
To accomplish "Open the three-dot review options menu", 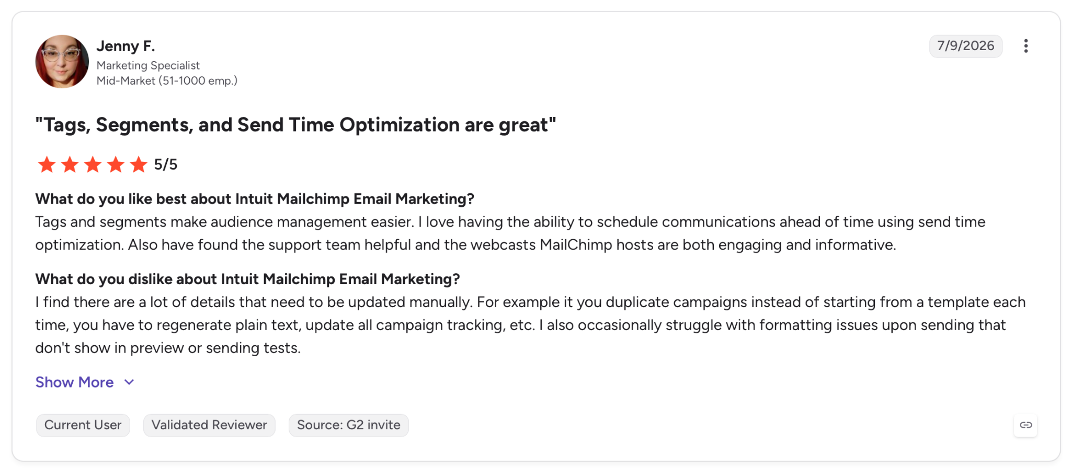I will tap(1026, 46).
